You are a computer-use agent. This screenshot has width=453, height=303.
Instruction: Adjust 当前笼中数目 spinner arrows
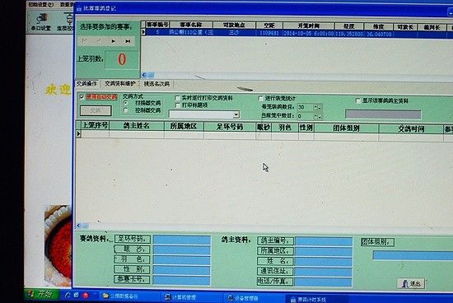(318, 116)
